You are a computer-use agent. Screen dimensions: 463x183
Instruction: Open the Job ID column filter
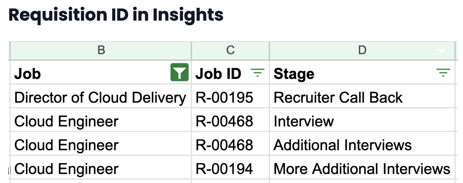(257, 73)
